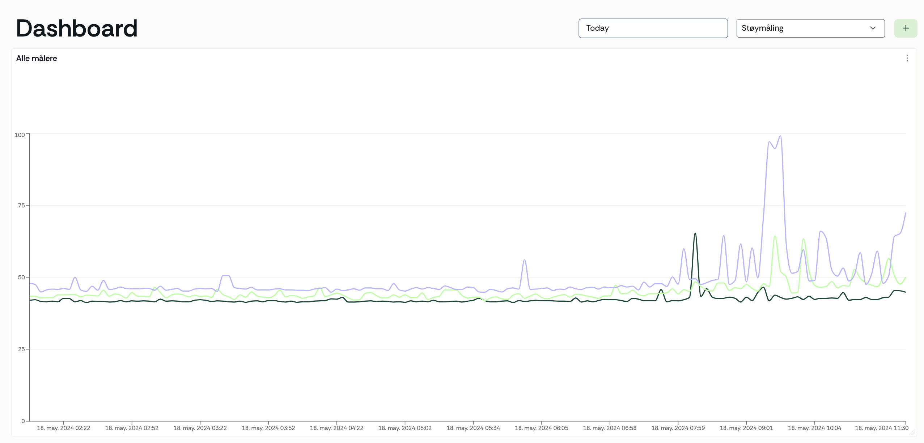
Task: Click x-axis label 18. may. 2024 04:22
Action: pyautogui.click(x=337, y=428)
